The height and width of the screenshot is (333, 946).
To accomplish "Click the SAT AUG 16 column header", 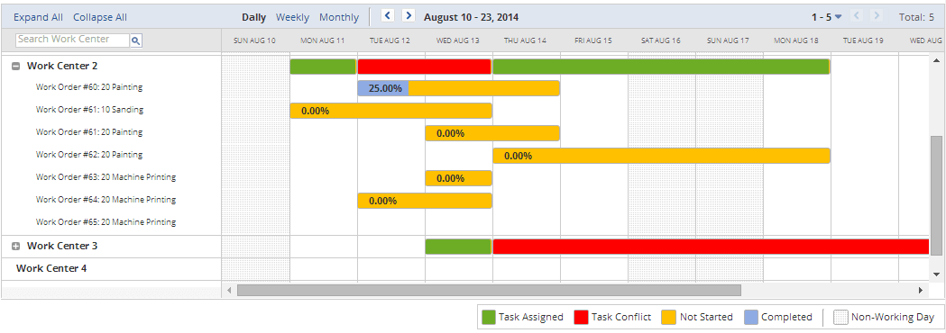I will pos(661,40).
